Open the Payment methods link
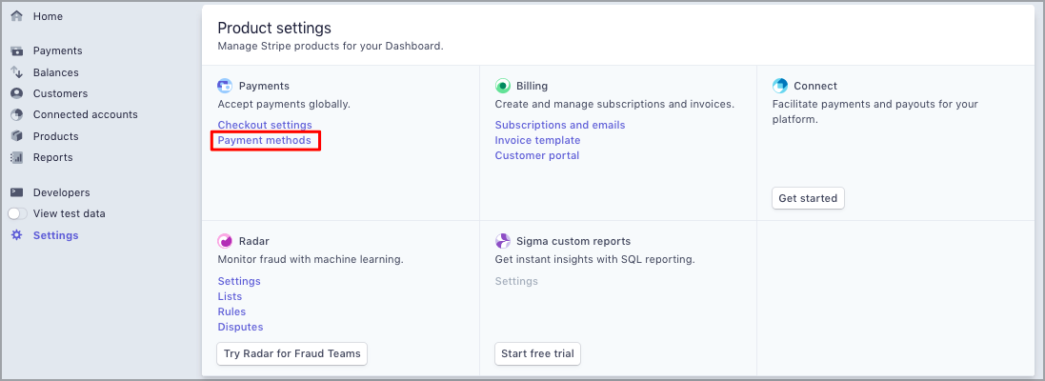The width and height of the screenshot is (1045, 381). (x=265, y=140)
